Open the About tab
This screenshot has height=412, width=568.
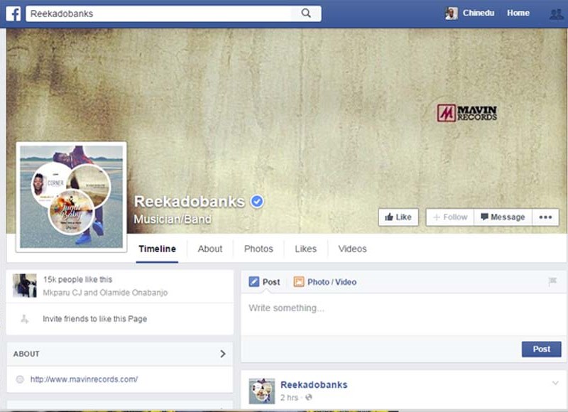click(x=210, y=249)
